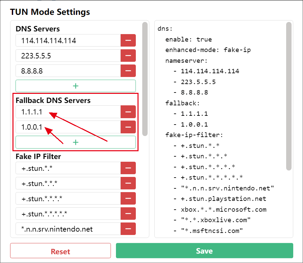Remove the 114.114.114.114 DNS server entry
Screen dimensions: 303x263
pyautogui.click(x=128, y=41)
